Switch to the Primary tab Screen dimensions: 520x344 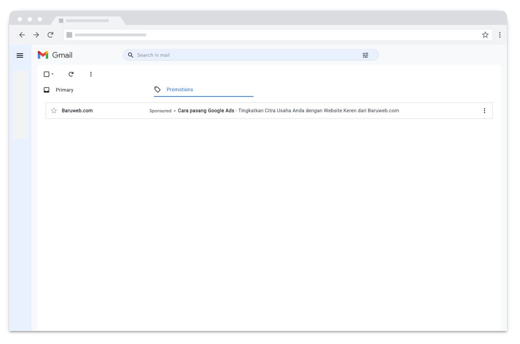point(64,90)
